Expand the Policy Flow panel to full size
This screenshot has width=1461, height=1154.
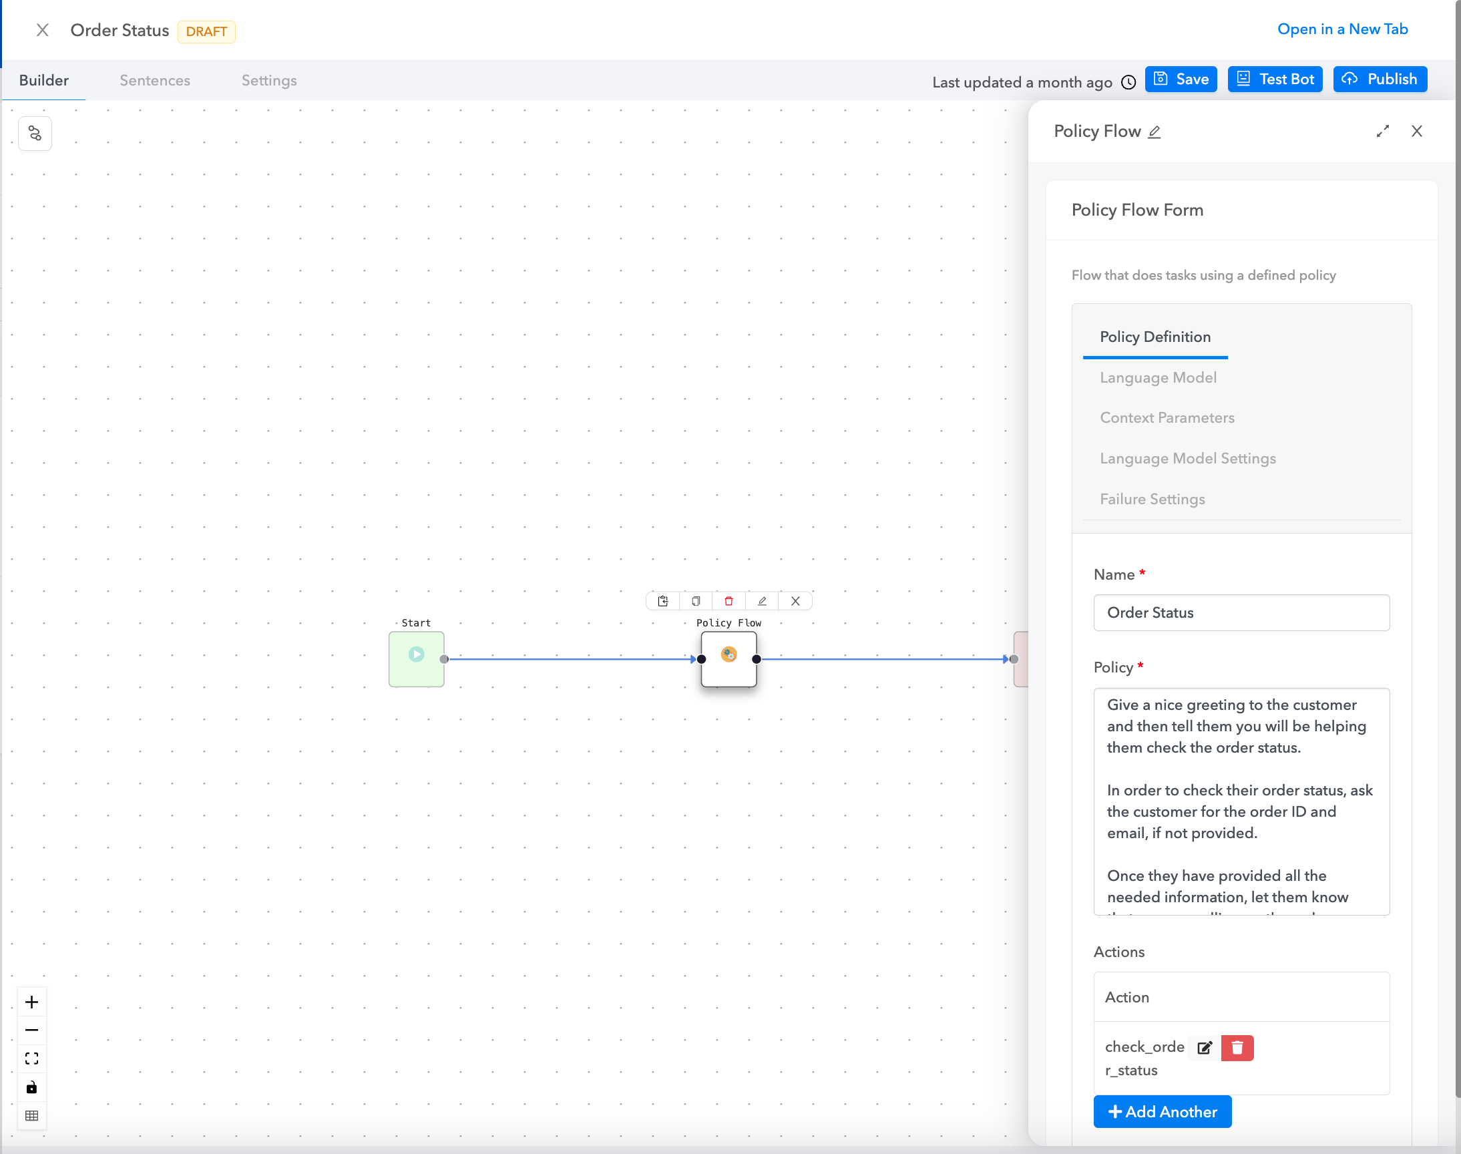coord(1383,131)
